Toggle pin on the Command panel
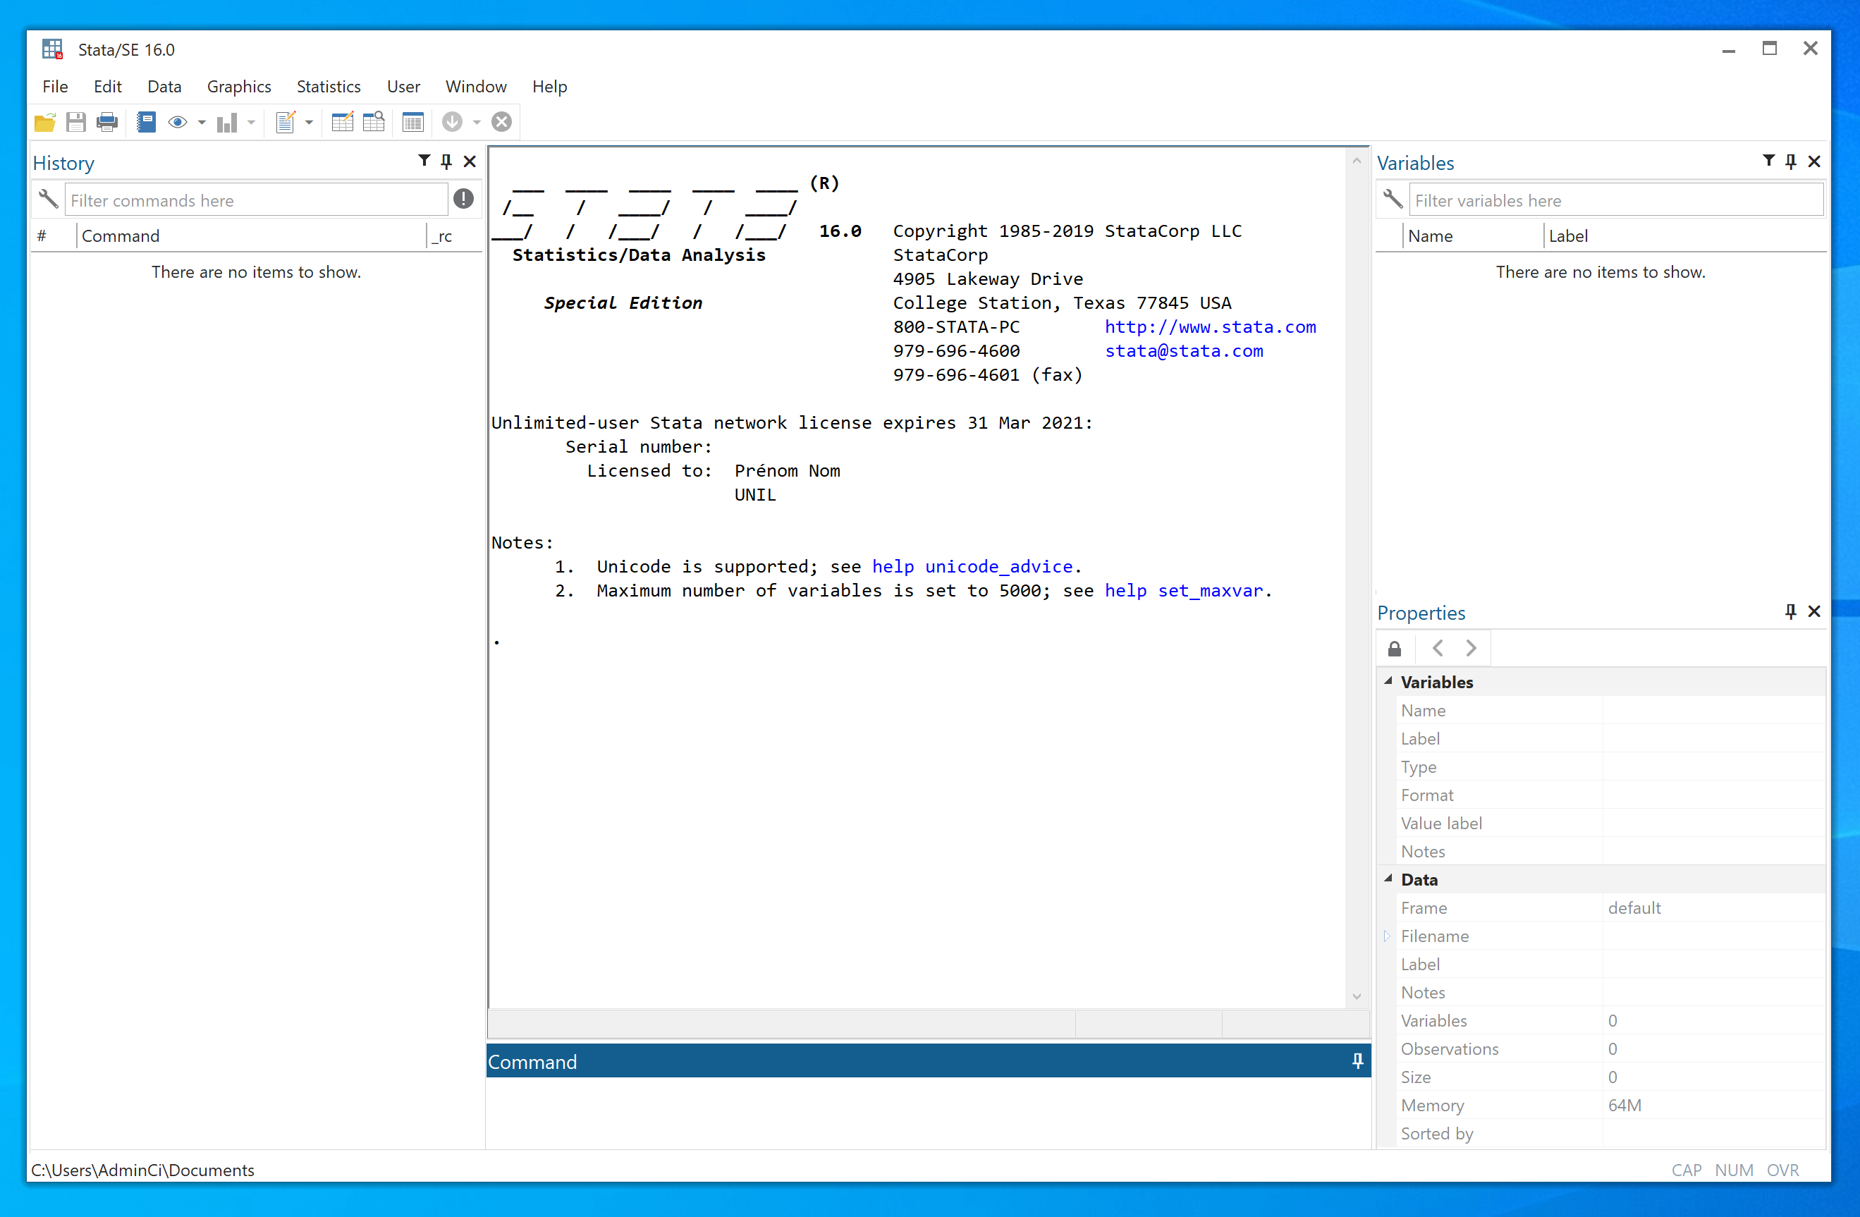The height and width of the screenshot is (1217, 1860). click(x=1357, y=1060)
